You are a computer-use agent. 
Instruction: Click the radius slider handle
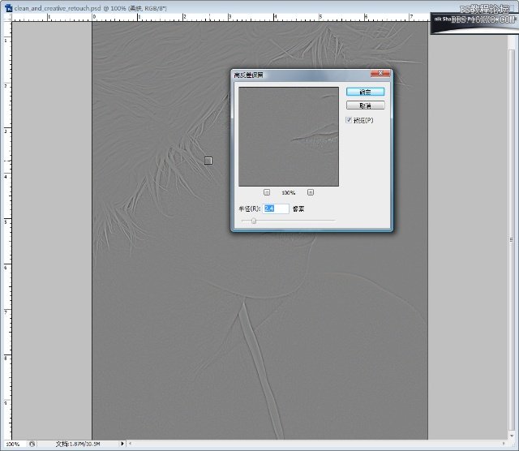point(254,221)
